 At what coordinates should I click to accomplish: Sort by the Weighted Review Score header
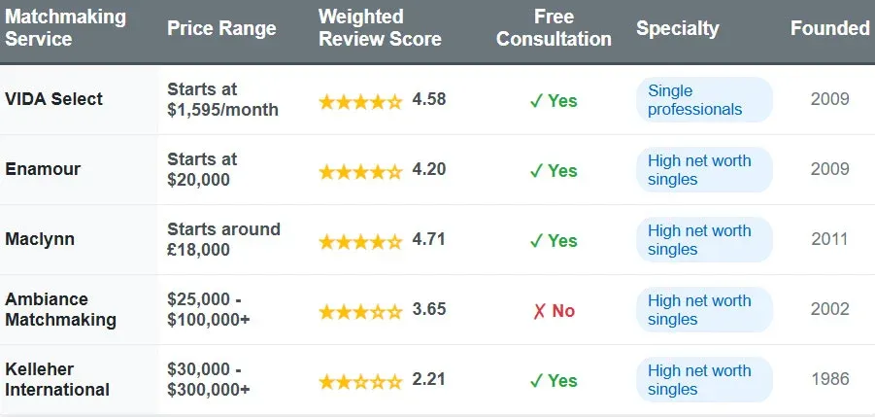pyautogui.click(x=380, y=29)
